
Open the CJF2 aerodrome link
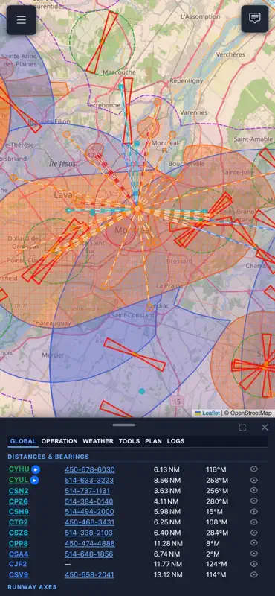(18, 565)
